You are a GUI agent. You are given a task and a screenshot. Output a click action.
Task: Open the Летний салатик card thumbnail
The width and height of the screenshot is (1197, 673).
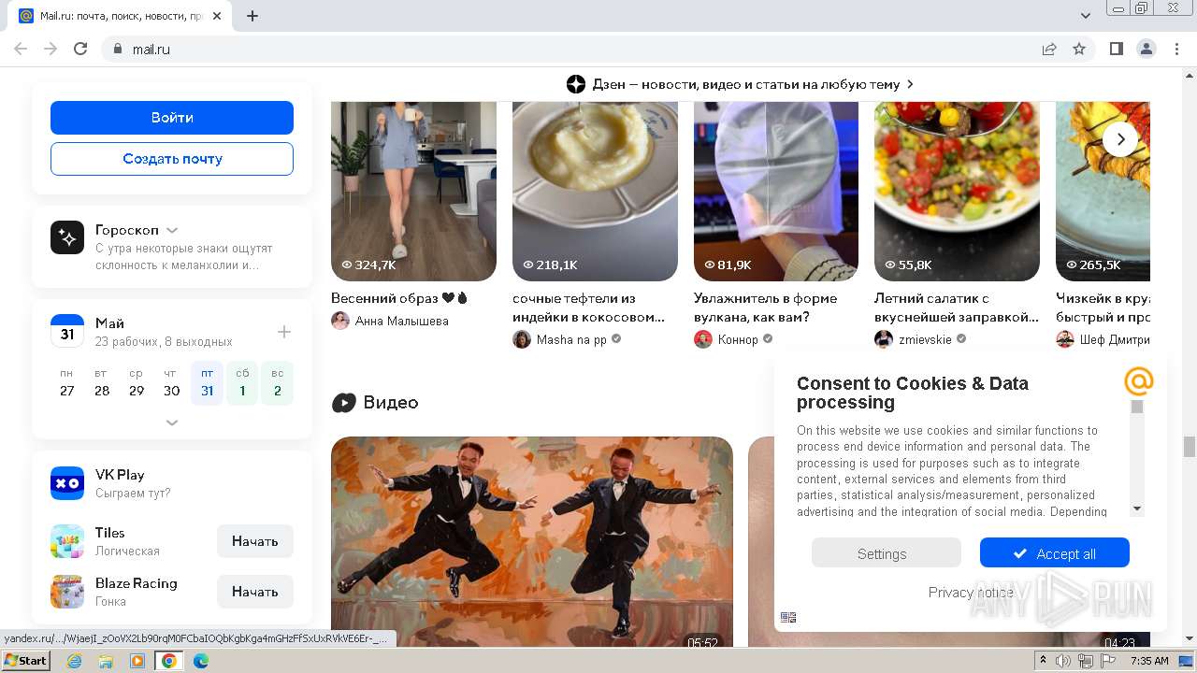click(x=957, y=191)
